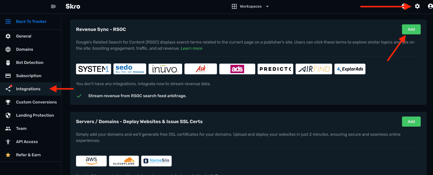Click the Cloudflare logo

point(124,161)
